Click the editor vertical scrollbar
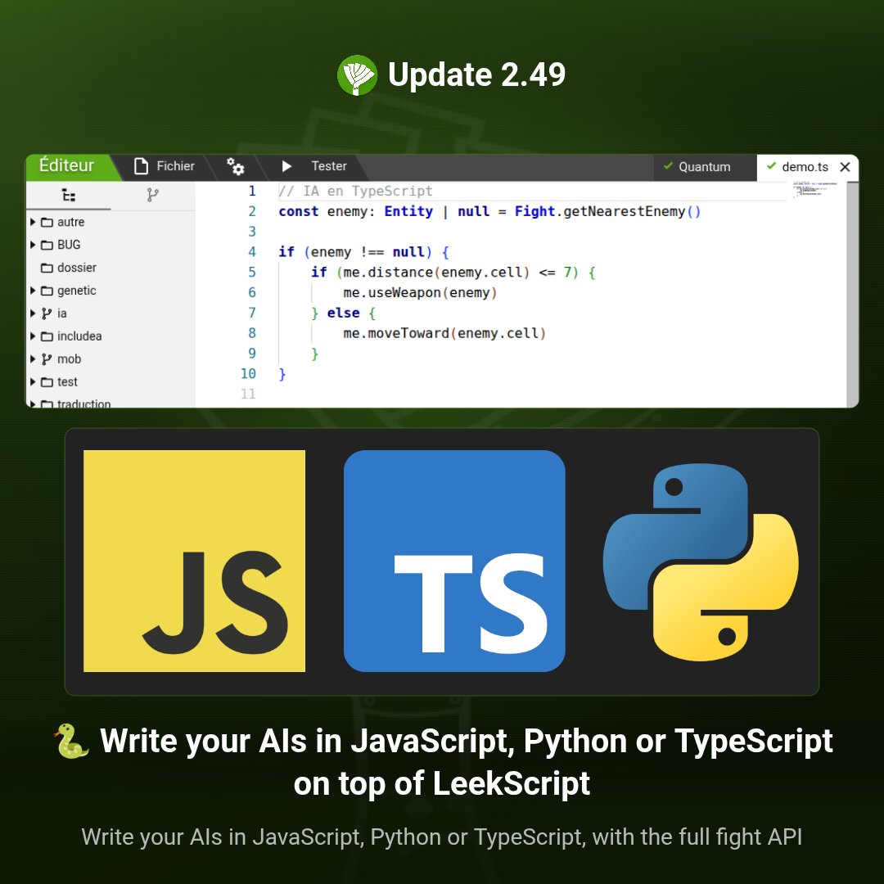This screenshot has height=884, width=884. (852, 294)
